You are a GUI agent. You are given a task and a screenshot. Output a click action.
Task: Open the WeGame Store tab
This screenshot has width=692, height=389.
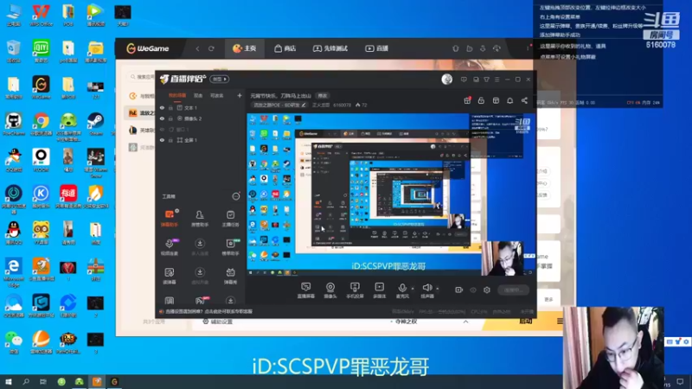point(285,48)
